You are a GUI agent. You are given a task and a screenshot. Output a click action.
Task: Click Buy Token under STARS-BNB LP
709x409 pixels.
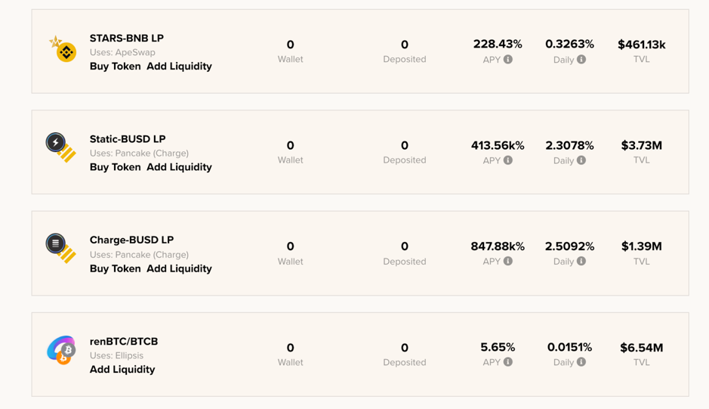point(115,67)
